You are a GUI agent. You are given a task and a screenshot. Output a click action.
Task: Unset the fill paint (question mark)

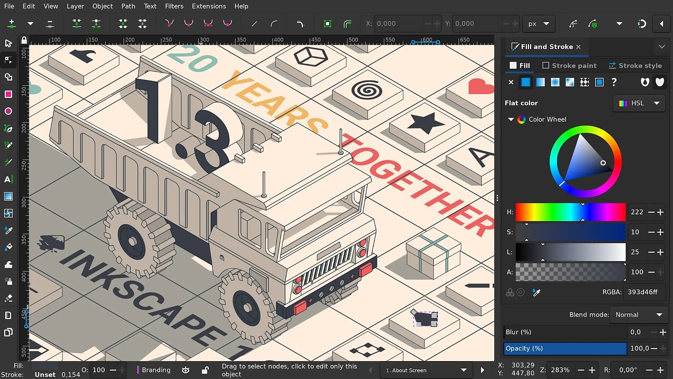click(614, 82)
